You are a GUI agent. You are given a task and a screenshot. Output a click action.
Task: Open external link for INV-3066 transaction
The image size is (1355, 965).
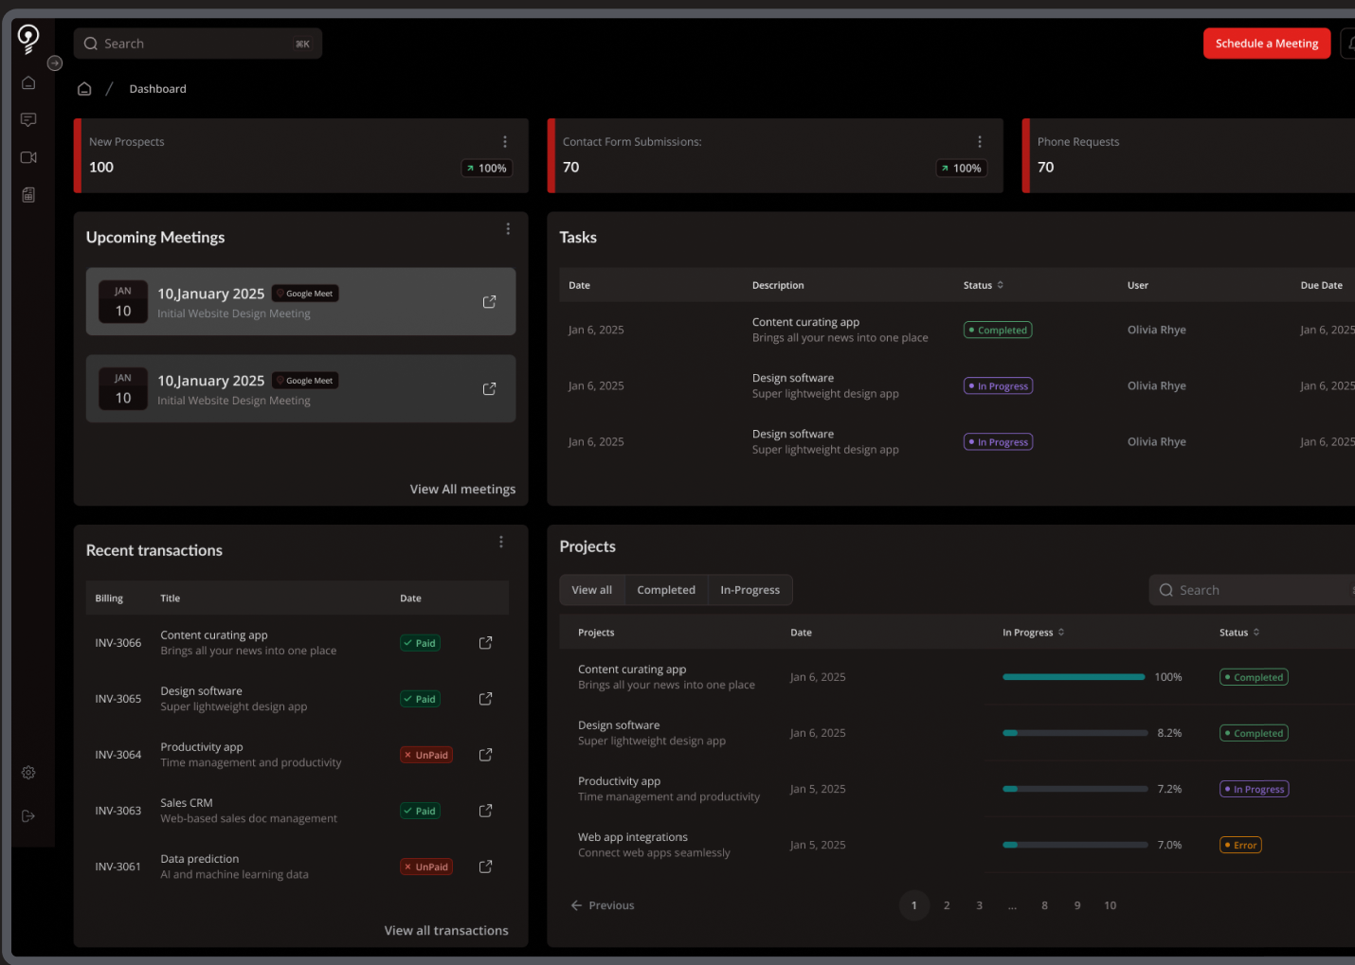pos(485,643)
